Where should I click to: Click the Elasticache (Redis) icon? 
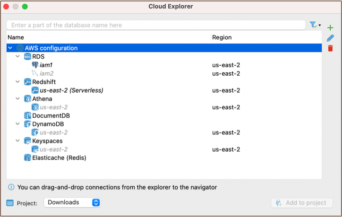[x=27, y=157]
